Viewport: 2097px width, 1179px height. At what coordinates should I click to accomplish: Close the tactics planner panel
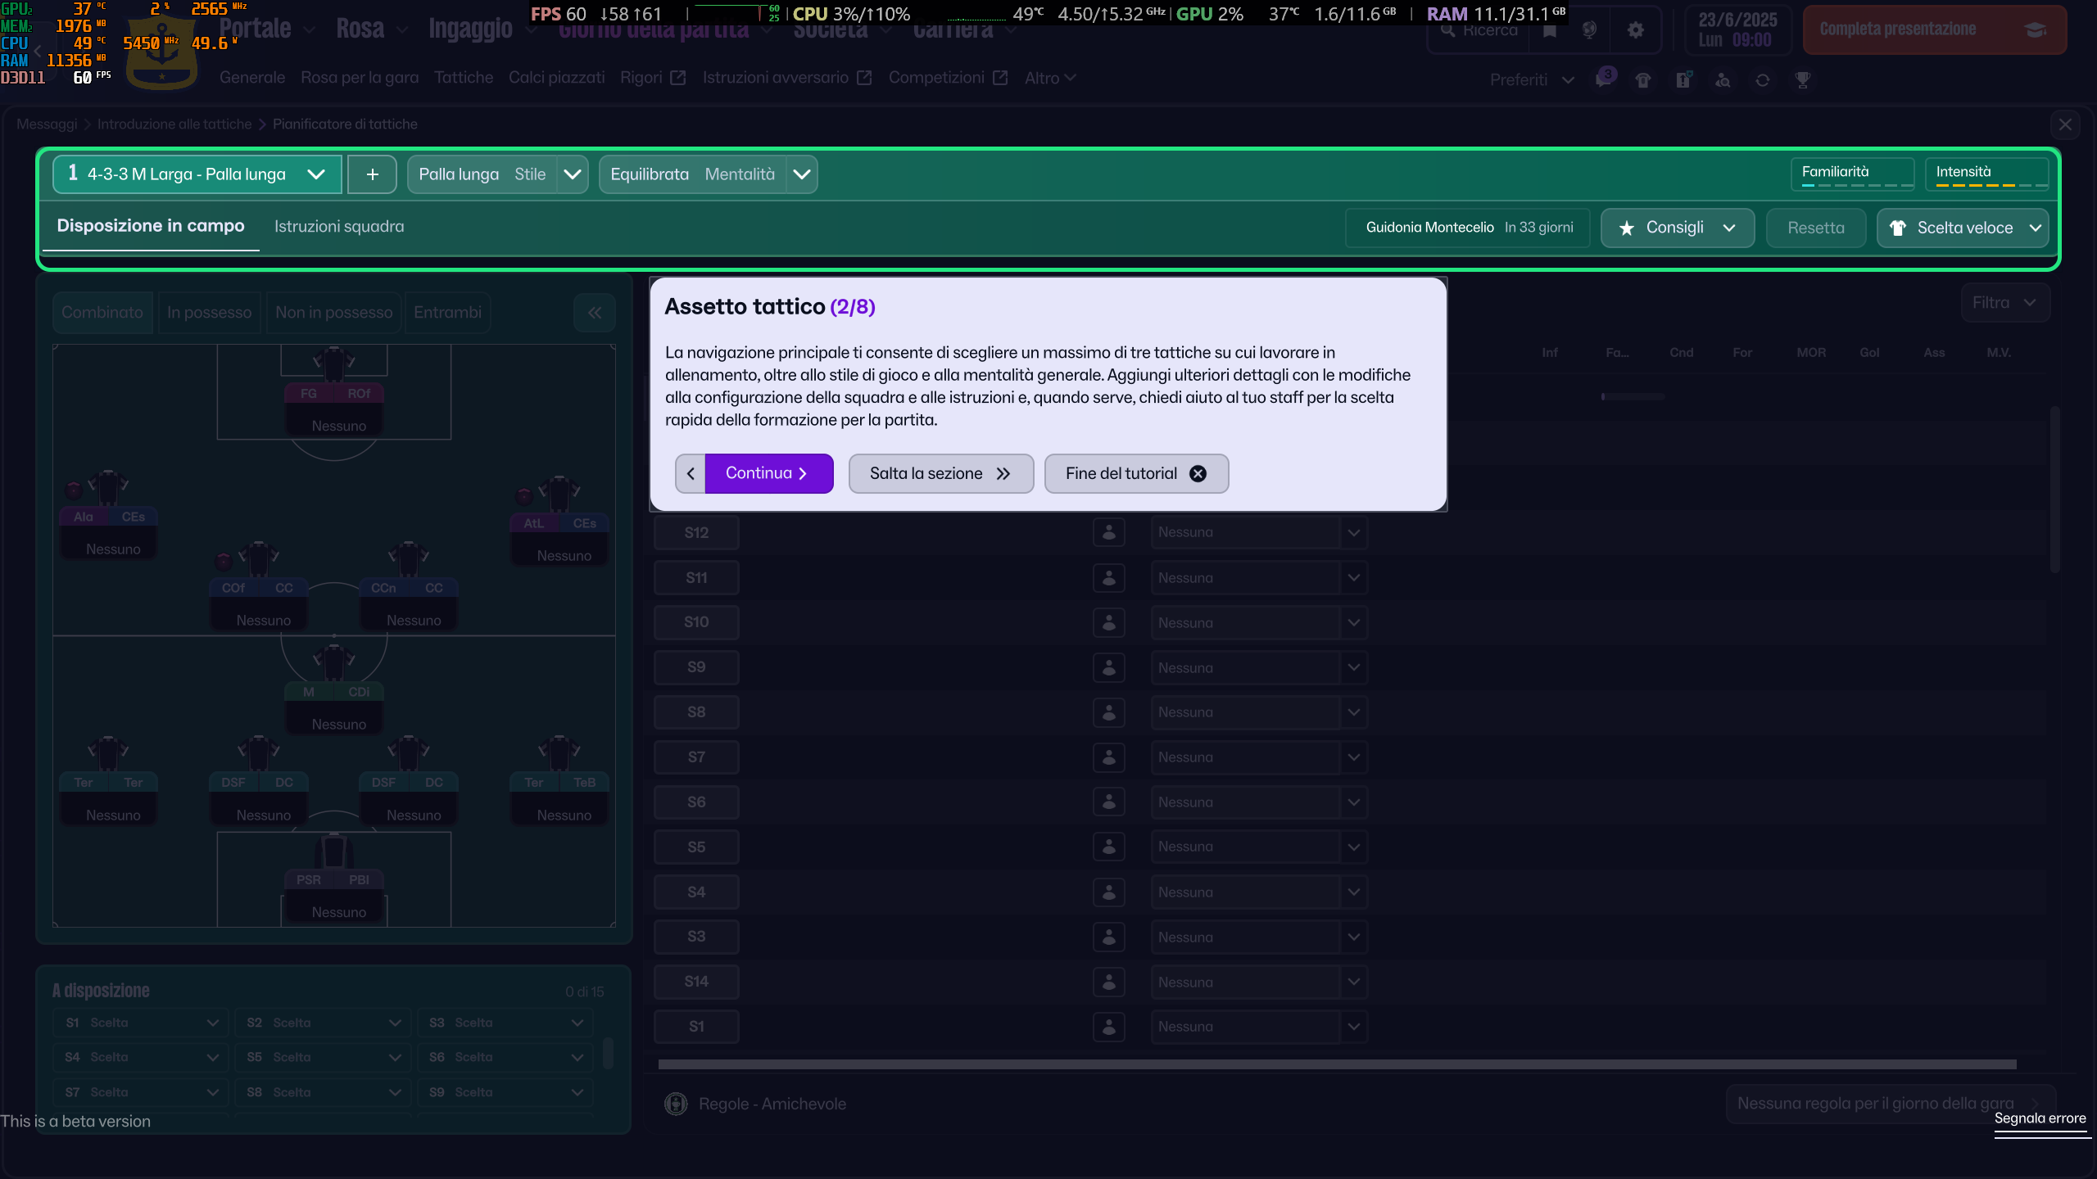2064,124
